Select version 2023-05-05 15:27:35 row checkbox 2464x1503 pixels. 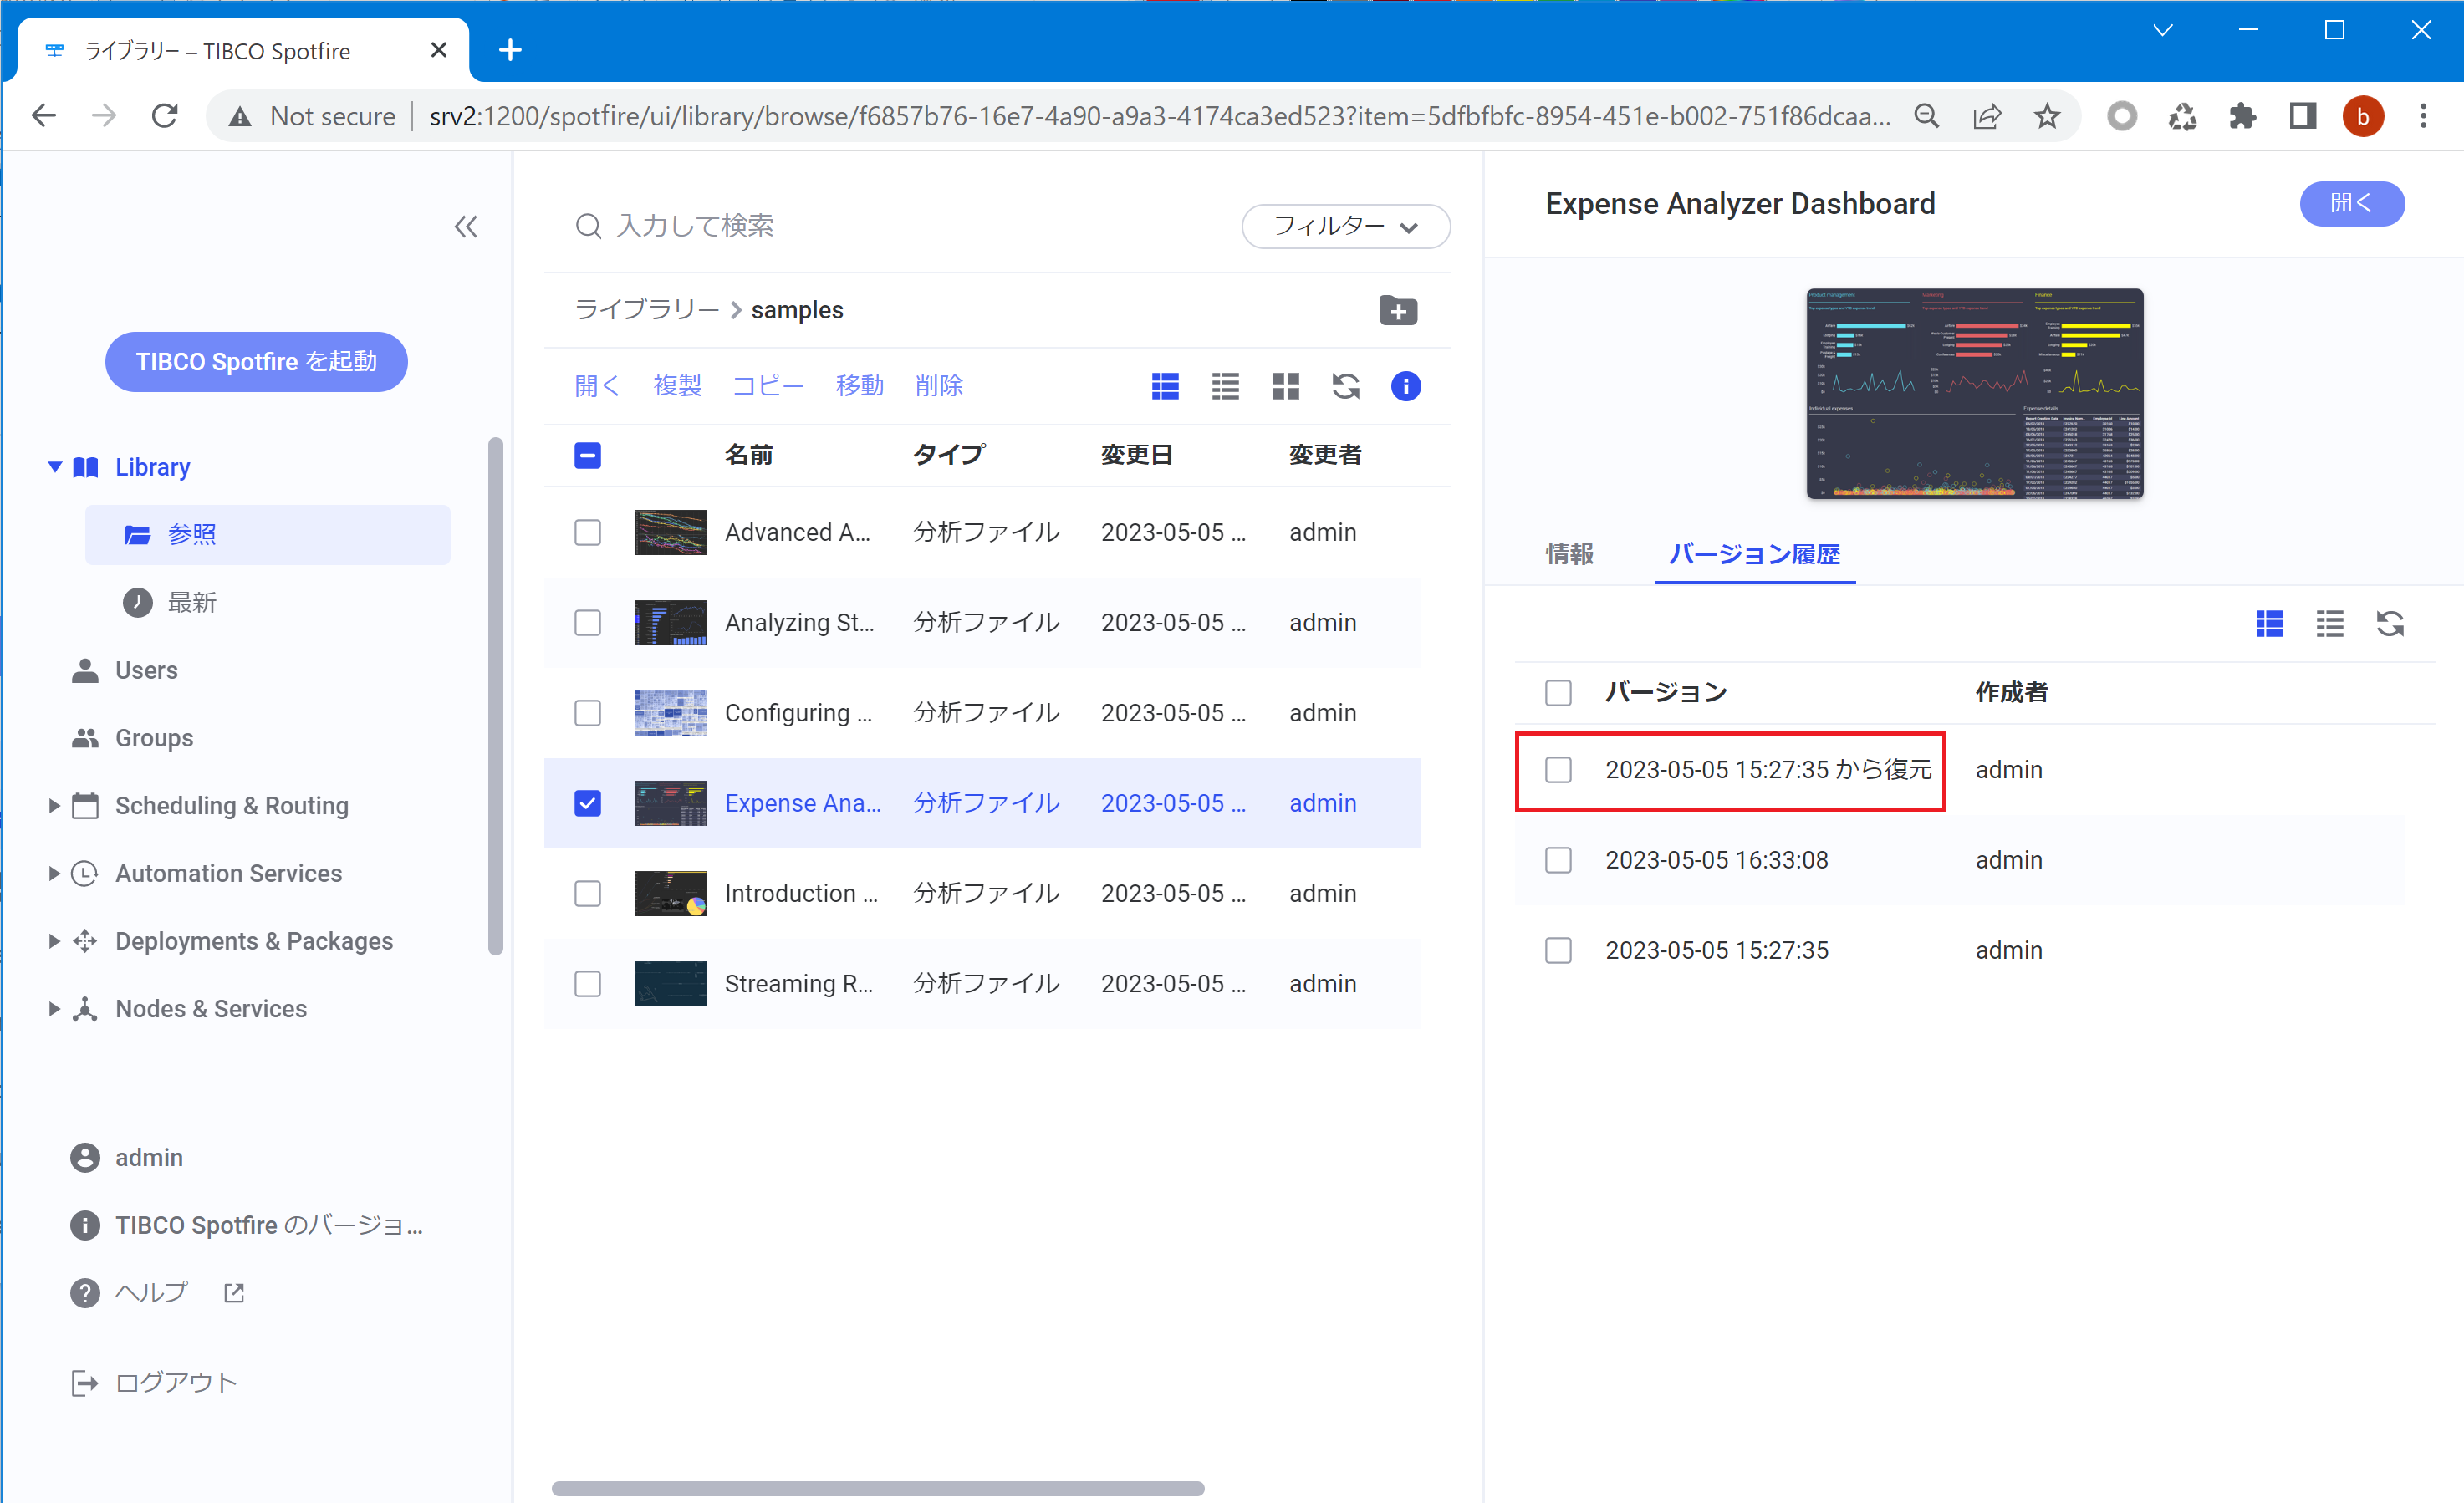point(1558,951)
